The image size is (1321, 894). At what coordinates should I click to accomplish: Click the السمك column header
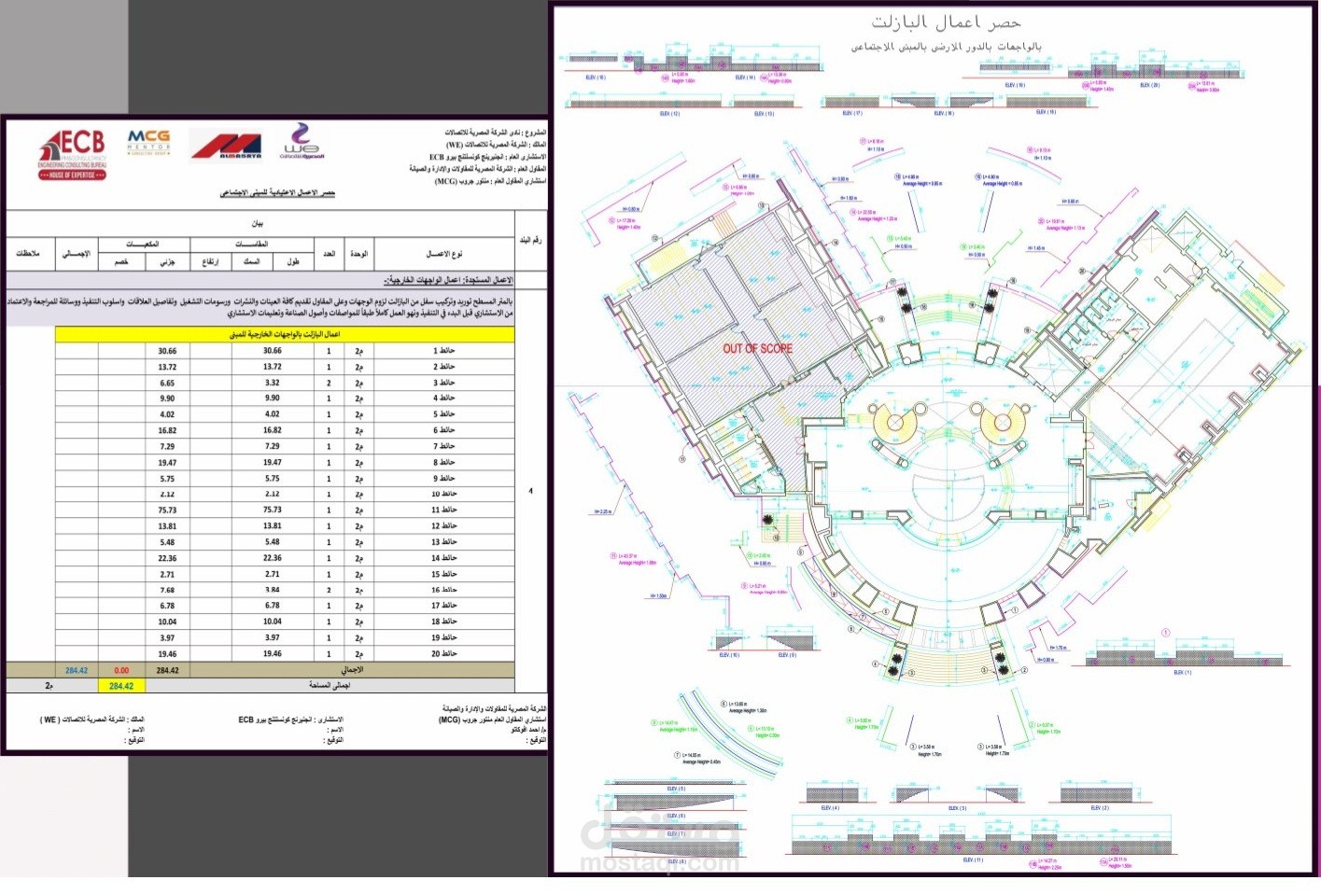coord(251,261)
